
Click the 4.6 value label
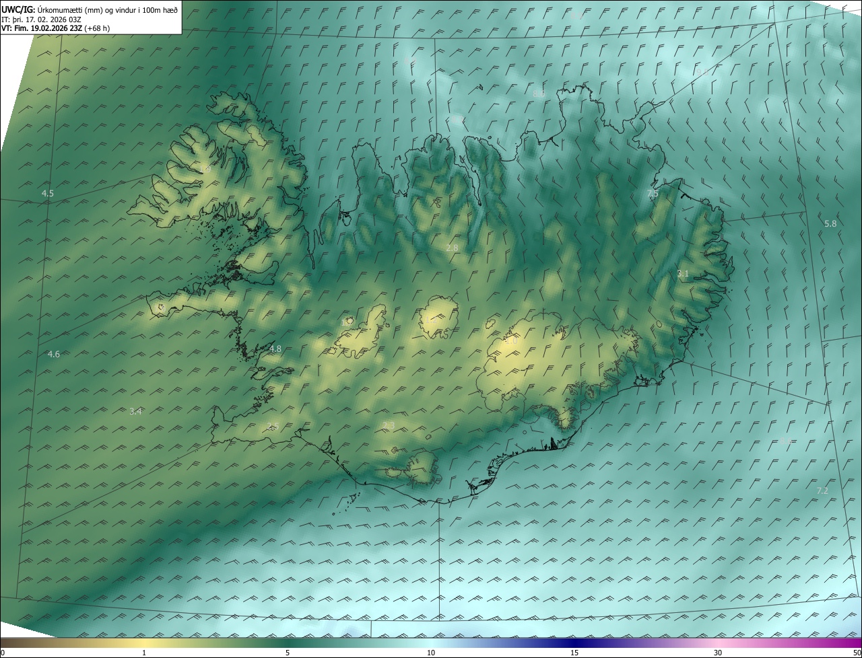click(x=54, y=355)
